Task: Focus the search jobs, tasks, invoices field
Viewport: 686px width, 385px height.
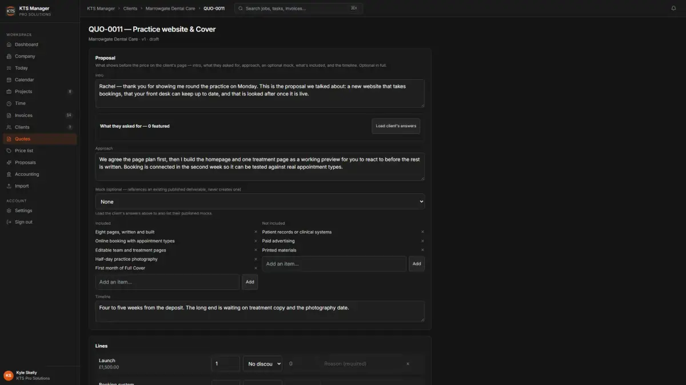Action: click(x=298, y=9)
